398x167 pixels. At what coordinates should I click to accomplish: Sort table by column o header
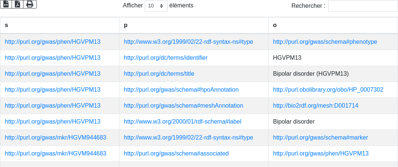click(x=333, y=25)
